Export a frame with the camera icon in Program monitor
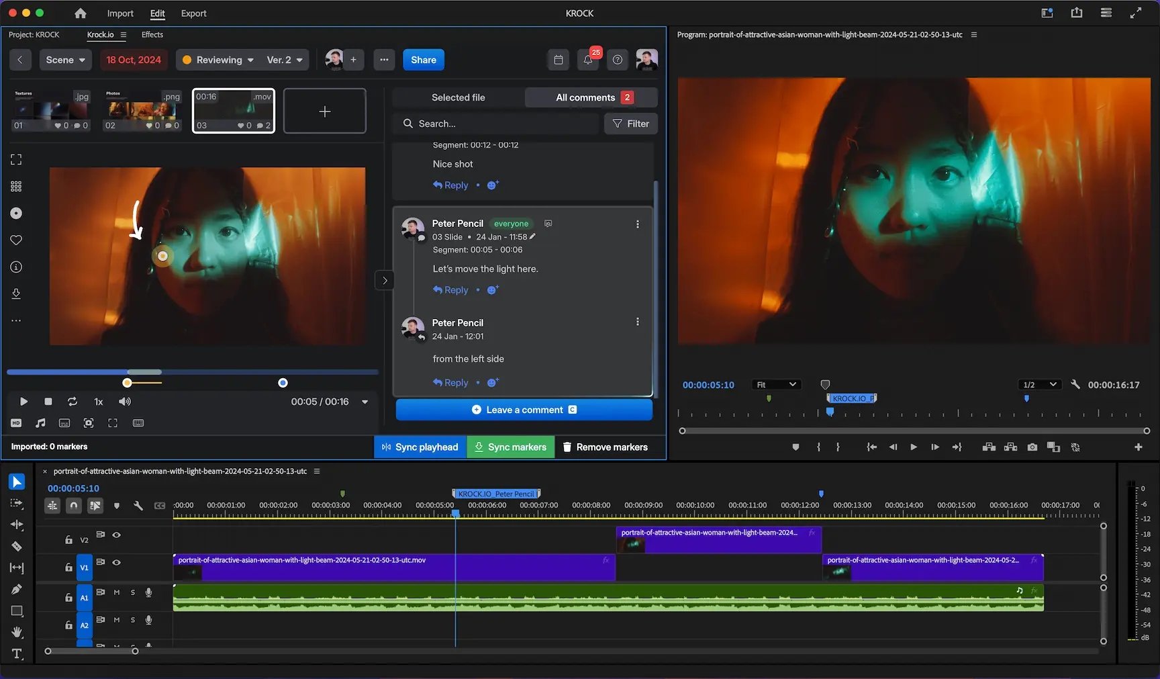1160x679 pixels. click(1032, 447)
